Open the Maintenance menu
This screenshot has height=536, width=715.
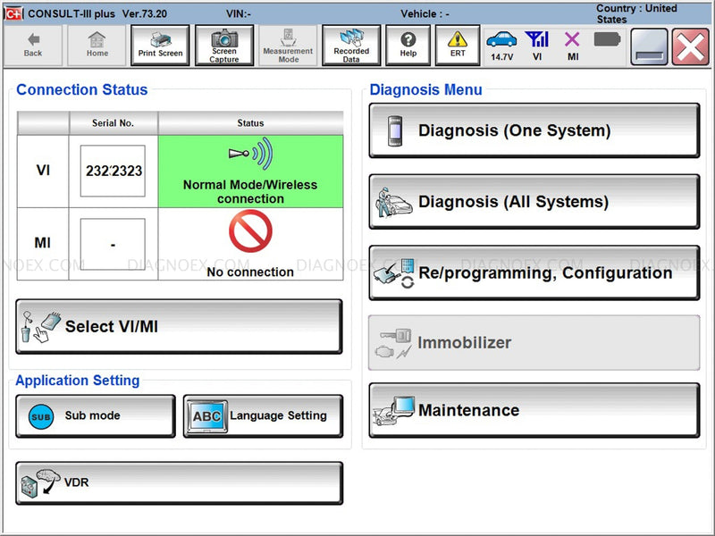click(534, 409)
